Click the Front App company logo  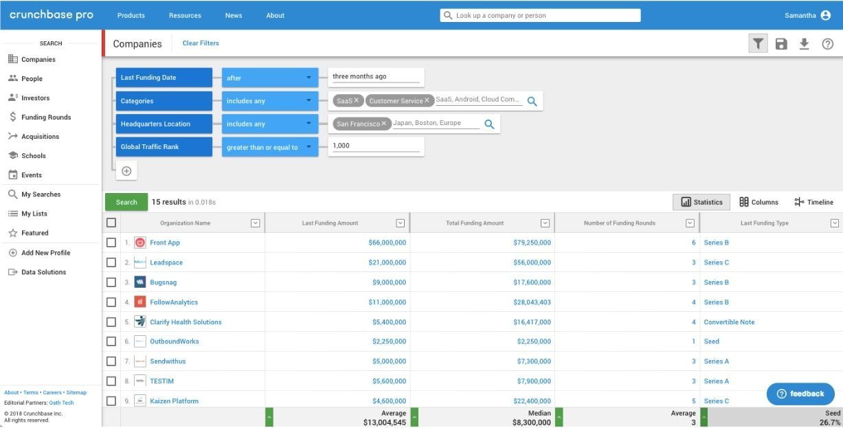pos(140,243)
